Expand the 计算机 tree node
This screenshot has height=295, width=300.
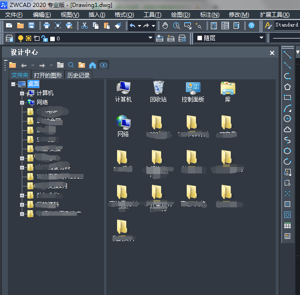coord(22,93)
